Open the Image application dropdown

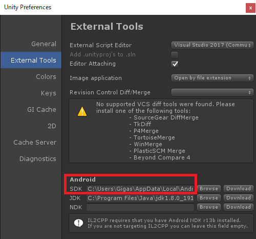[212, 78]
